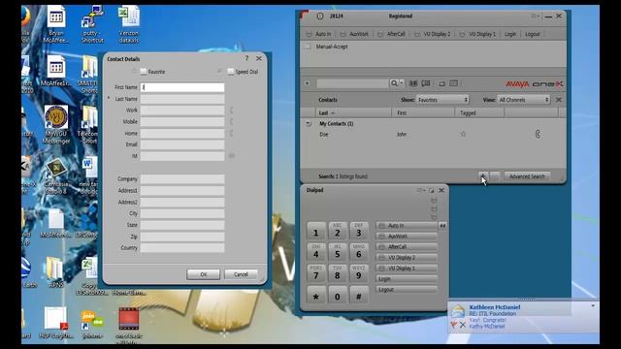This screenshot has height=349, width=621.
Task: Click the small rectangle window icon in the Avaya toolbar
Action: click(x=441, y=83)
